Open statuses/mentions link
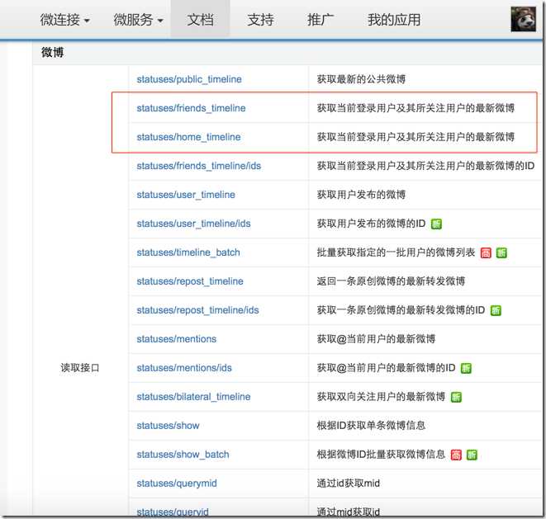Image resolution: width=546 pixels, height=519 pixels. 177,339
